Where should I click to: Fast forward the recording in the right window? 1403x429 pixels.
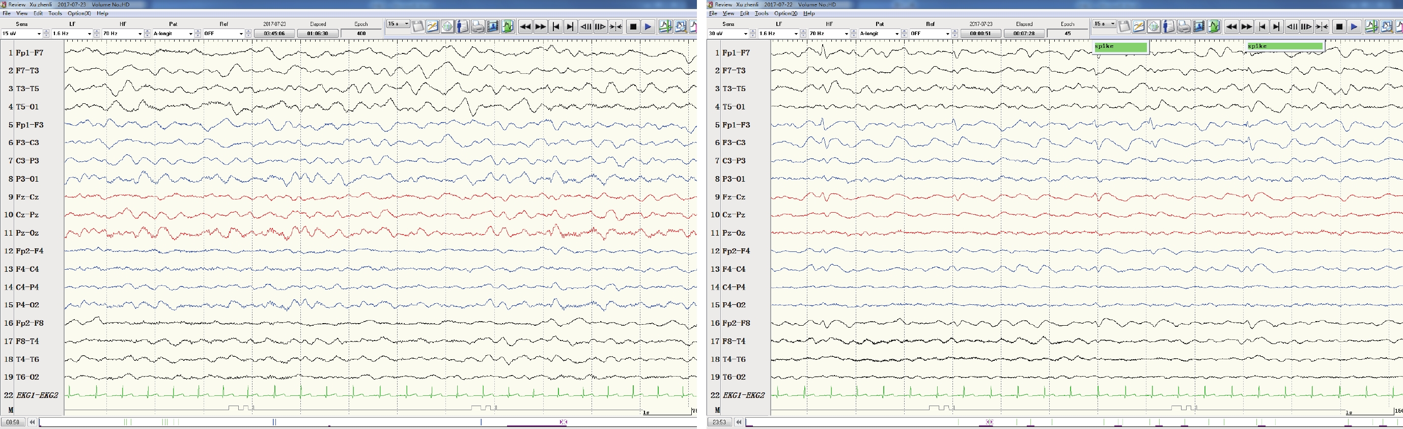(1247, 26)
